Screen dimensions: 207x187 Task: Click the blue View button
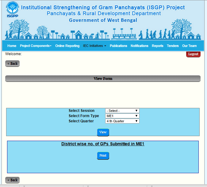pyautogui.click(x=103, y=132)
